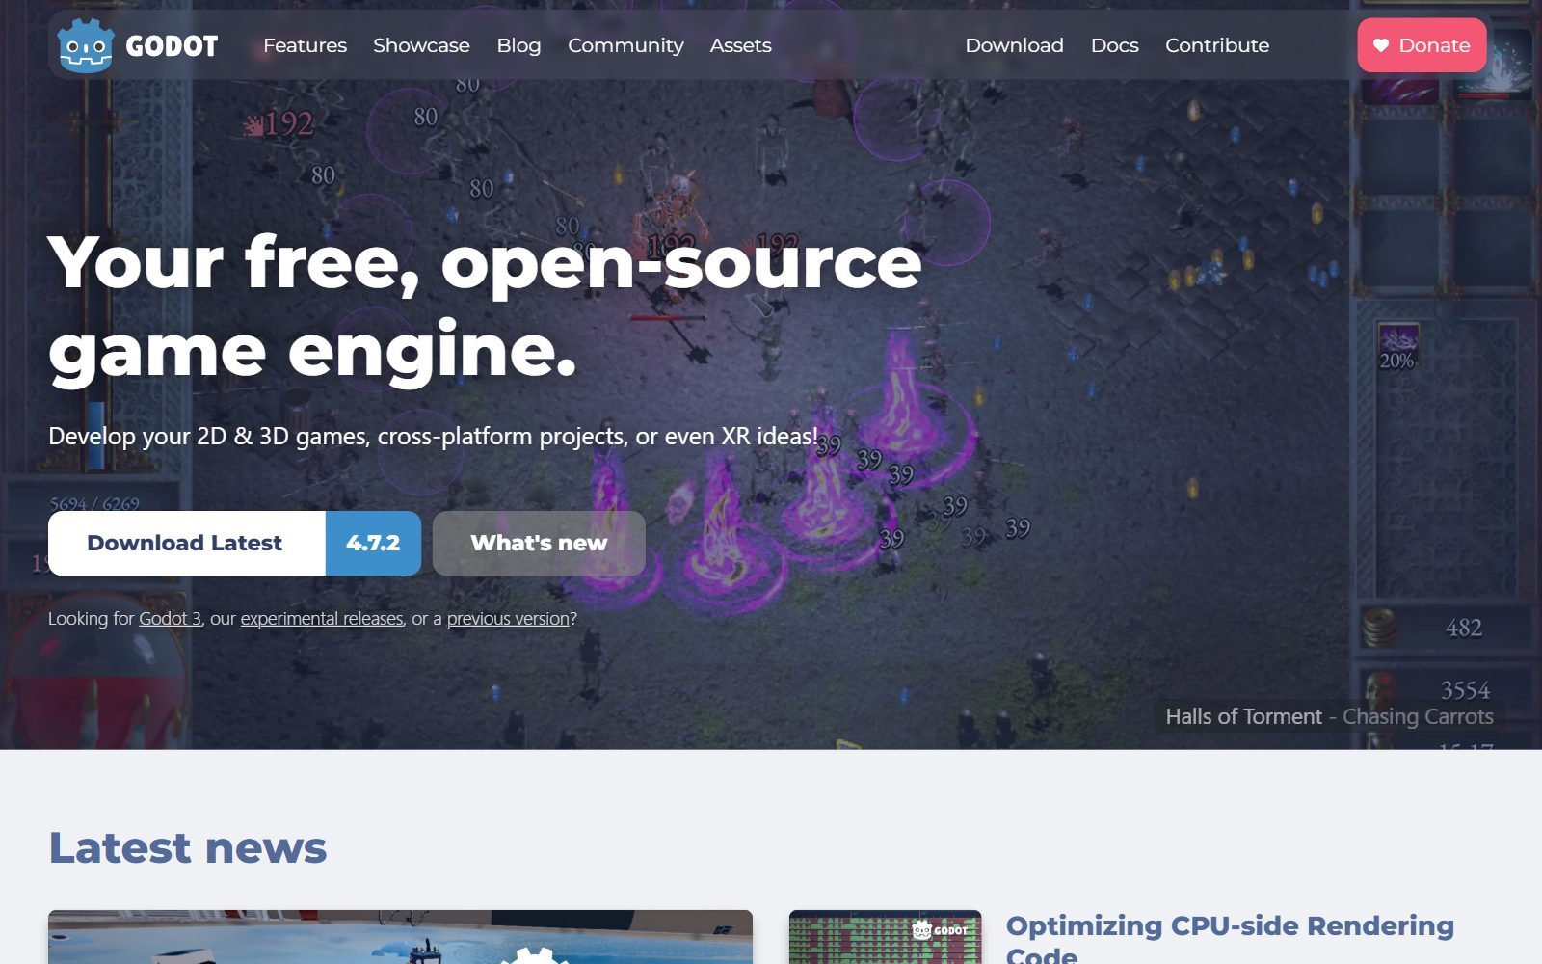Click the Download Latest button
This screenshot has width=1542, height=964.
(187, 544)
